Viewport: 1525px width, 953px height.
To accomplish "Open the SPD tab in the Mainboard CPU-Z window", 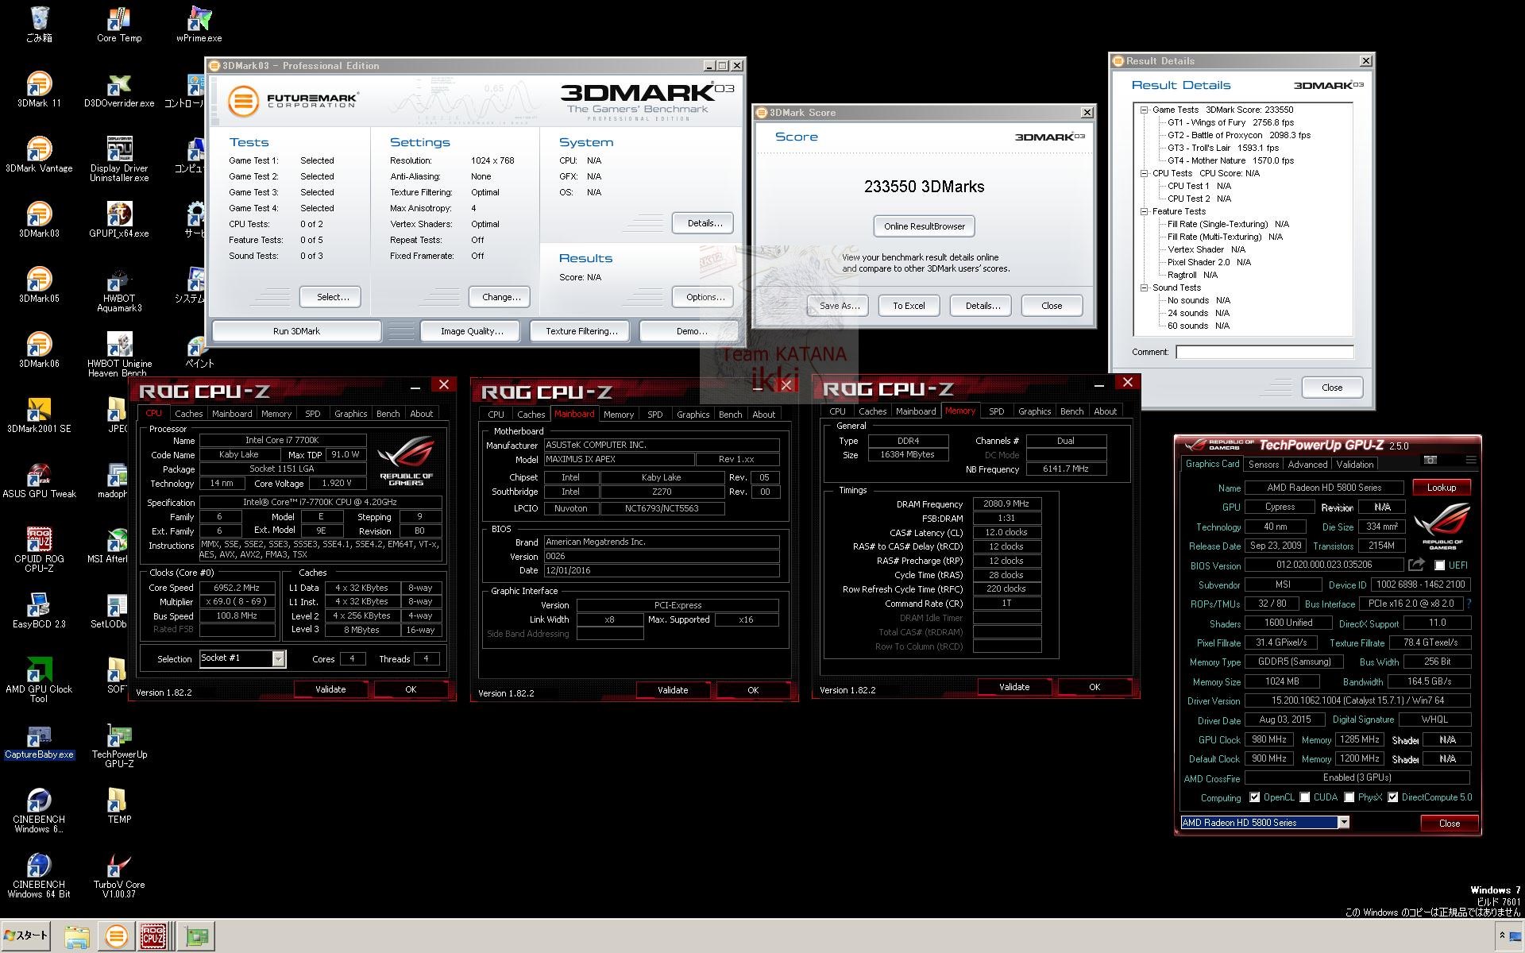I will tap(654, 415).
